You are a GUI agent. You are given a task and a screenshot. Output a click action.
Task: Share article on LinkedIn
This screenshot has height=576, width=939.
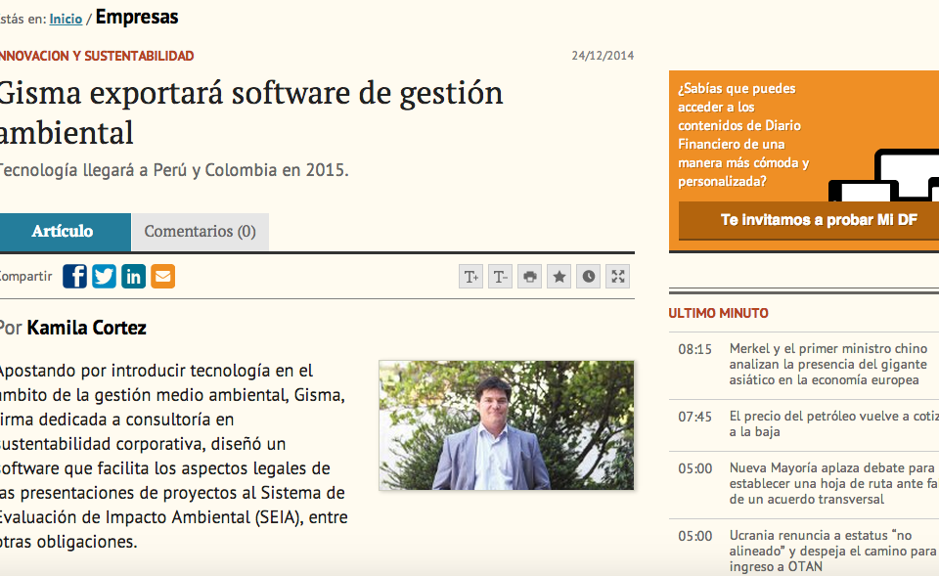click(x=134, y=277)
